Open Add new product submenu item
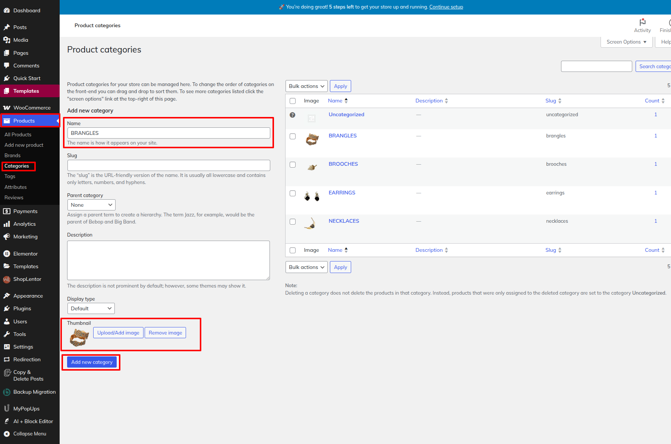The height and width of the screenshot is (444, 671). pos(24,145)
